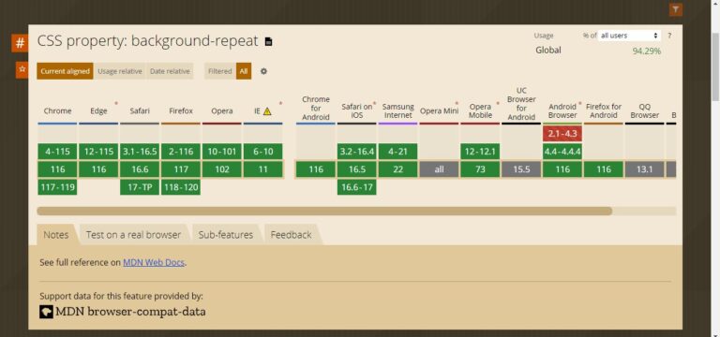Click the Firefox column header

coord(181,111)
